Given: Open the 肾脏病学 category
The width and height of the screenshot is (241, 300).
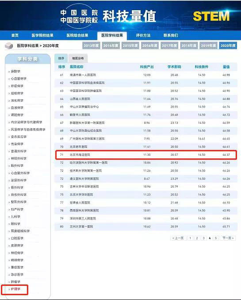Looking at the screenshot, I should point(17,115).
